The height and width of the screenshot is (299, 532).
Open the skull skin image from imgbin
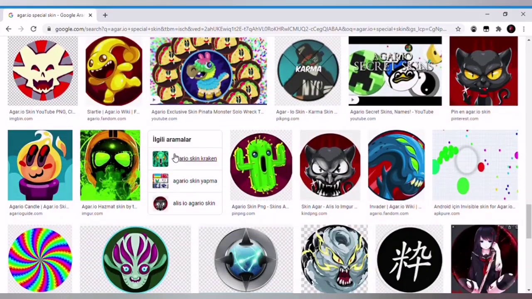(x=43, y=71)
